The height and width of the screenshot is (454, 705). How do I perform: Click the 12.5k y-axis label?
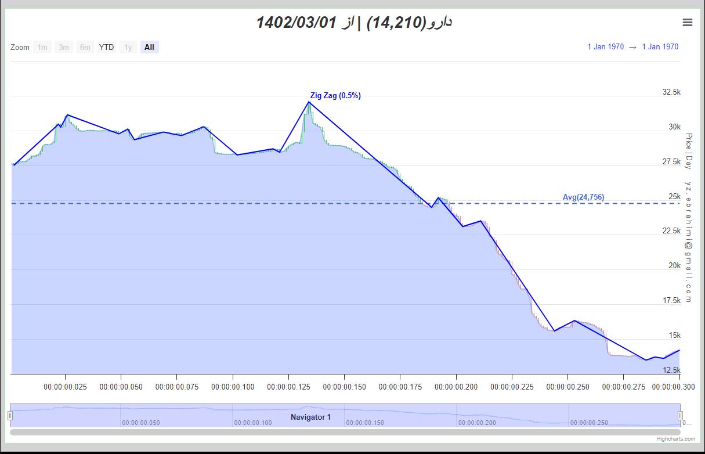pyautogui.click(x=671, y=370)
